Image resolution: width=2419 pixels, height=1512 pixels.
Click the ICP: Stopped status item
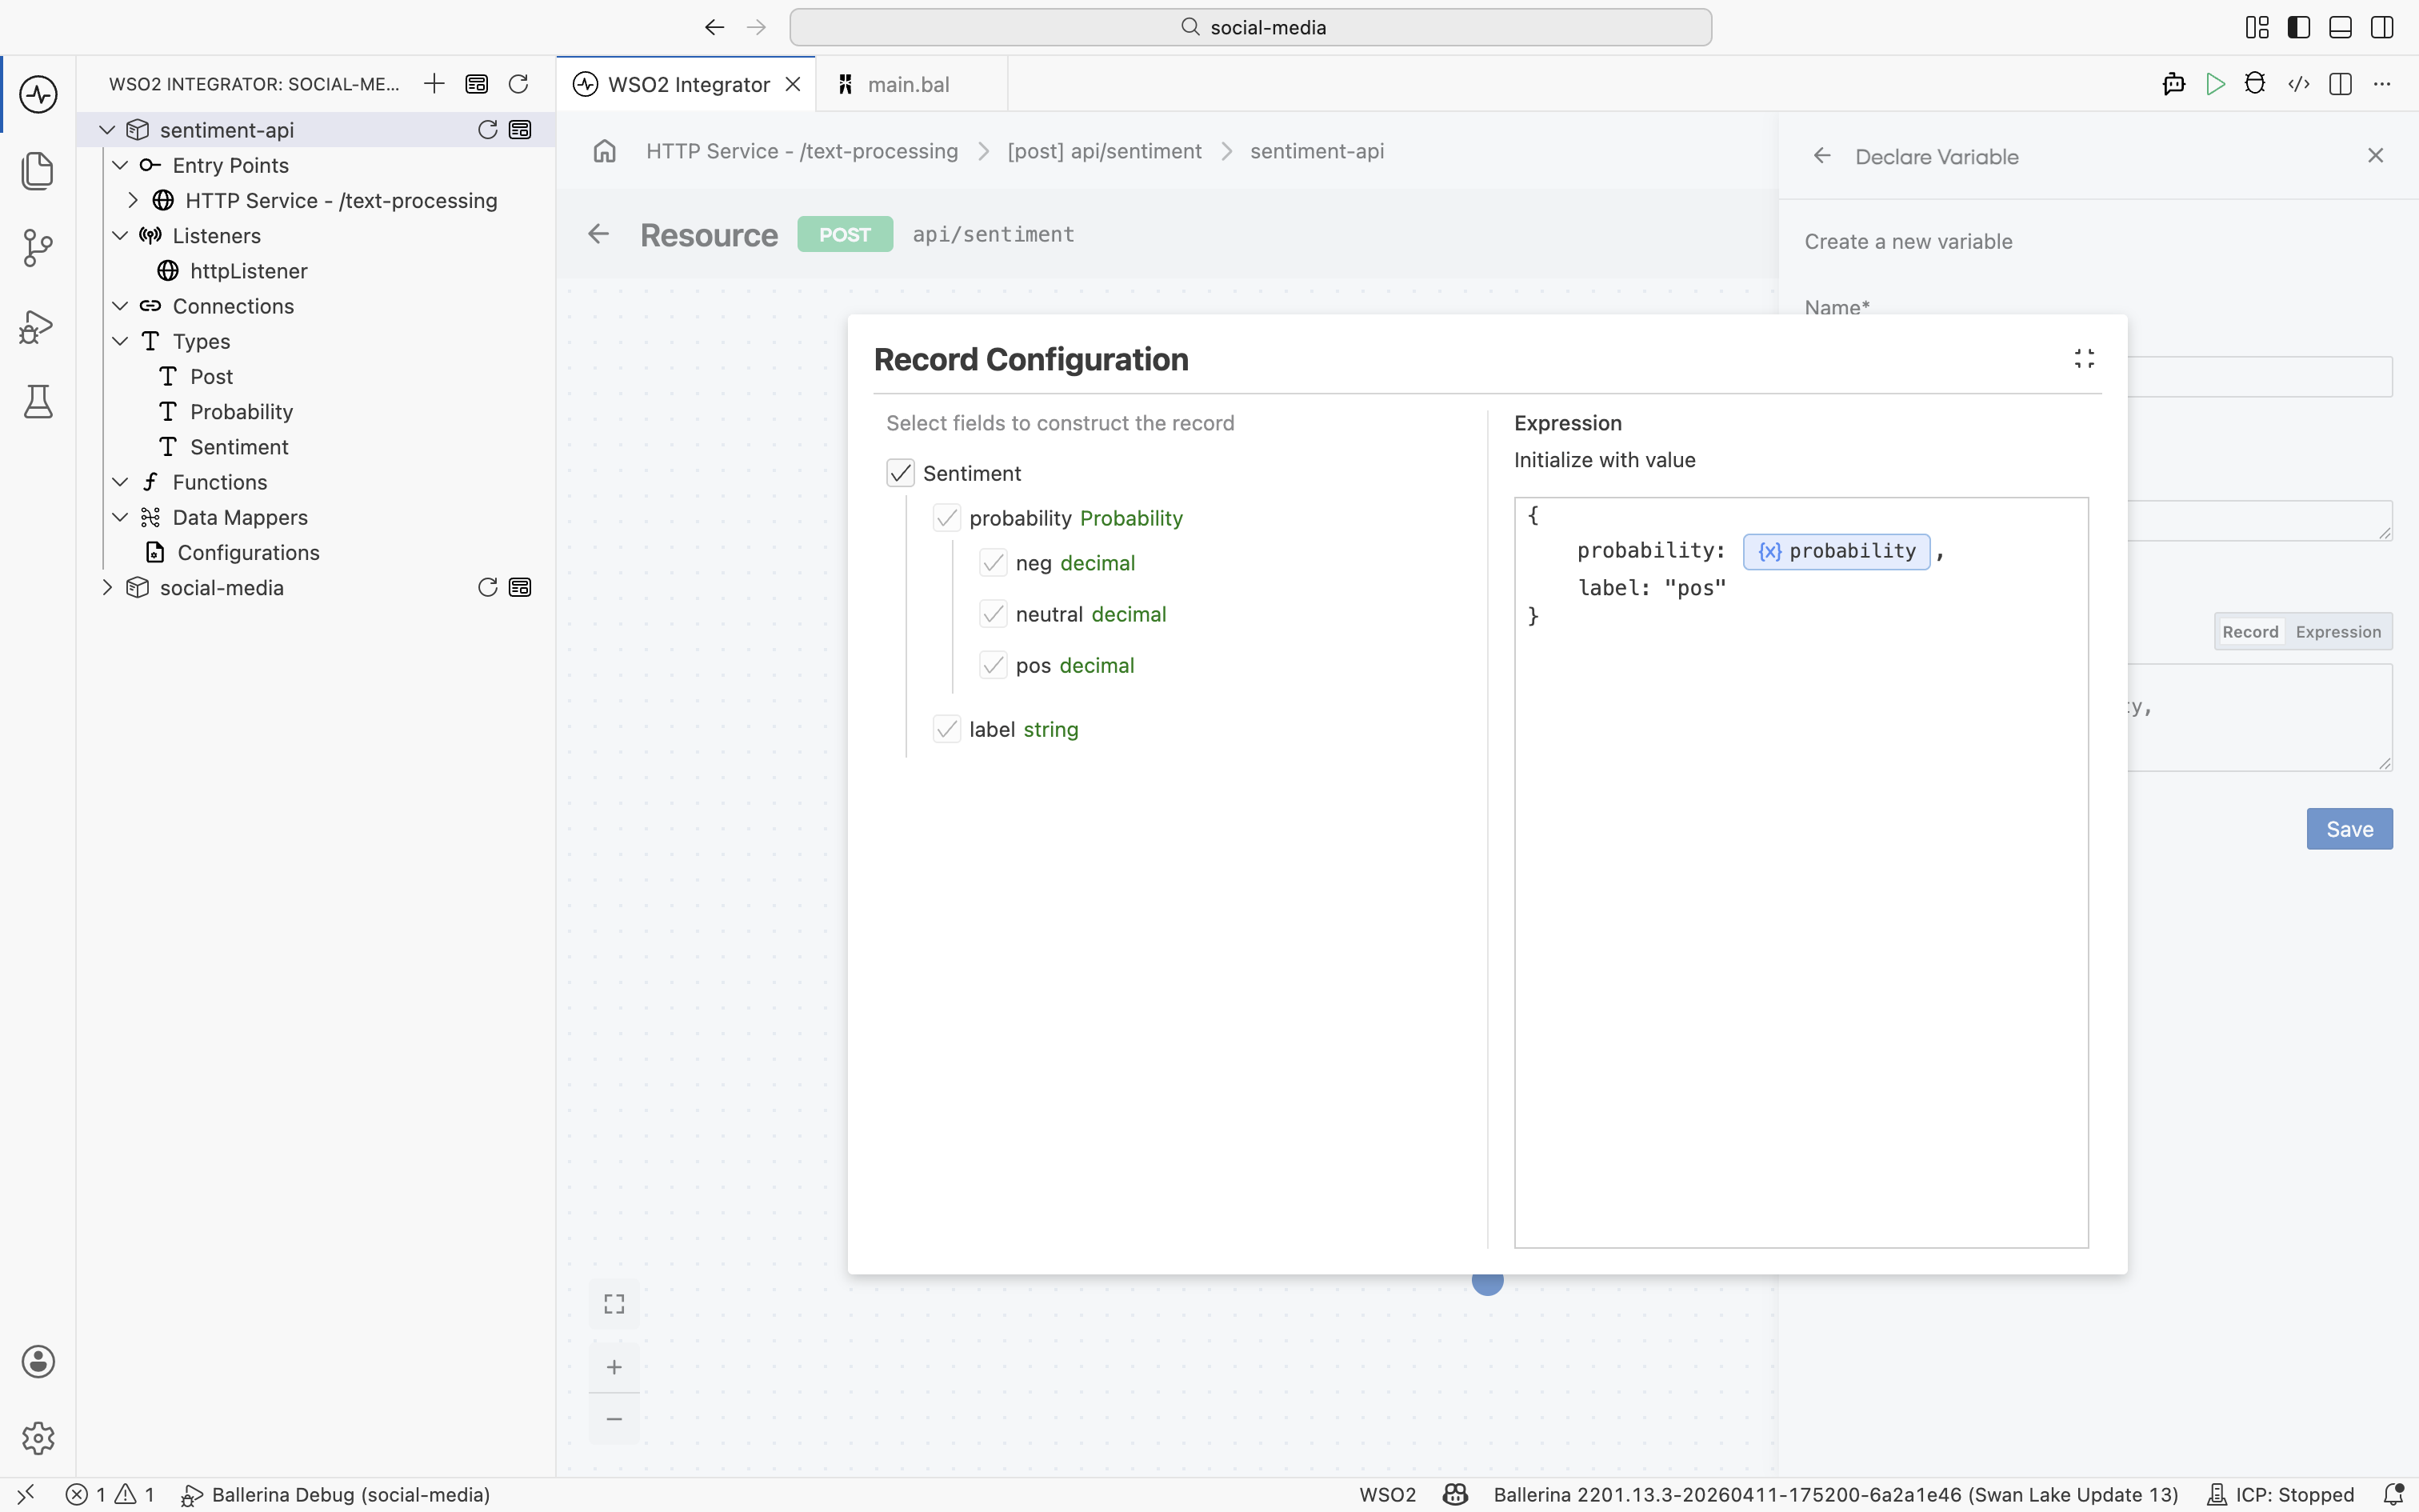2281,1495
